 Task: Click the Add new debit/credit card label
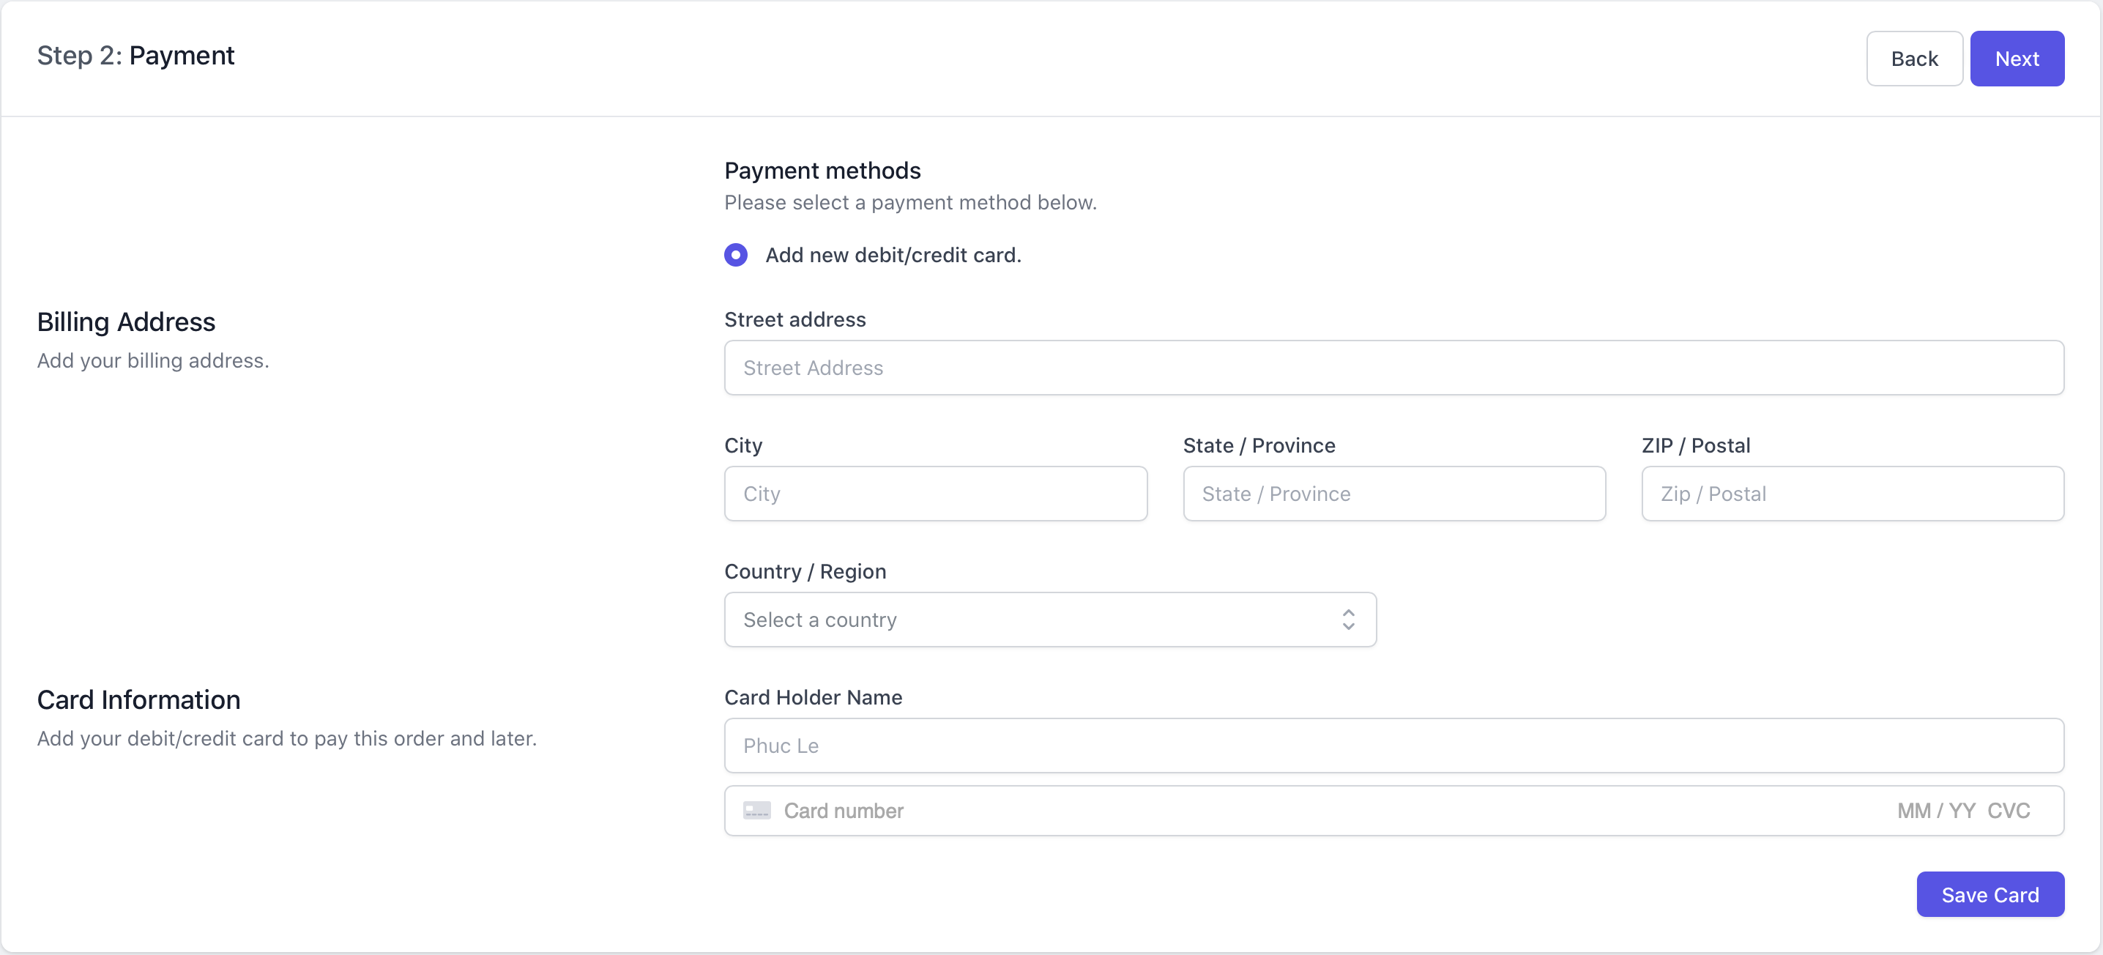pos(893,255)
